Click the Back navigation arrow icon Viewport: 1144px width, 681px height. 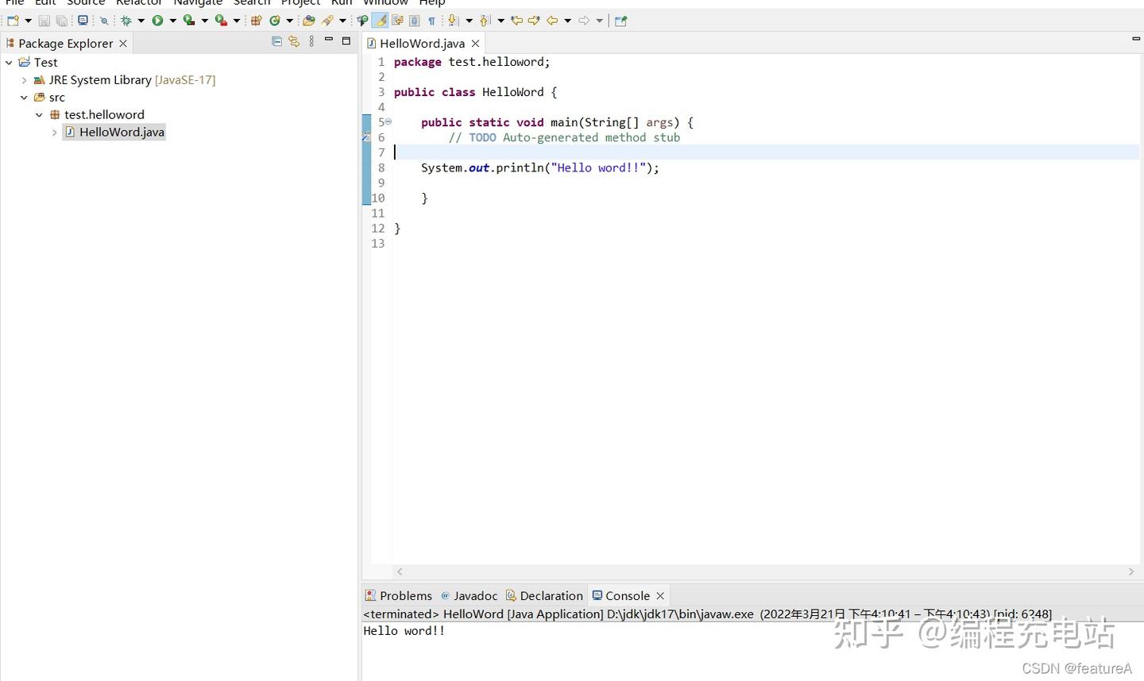[551, 20]
